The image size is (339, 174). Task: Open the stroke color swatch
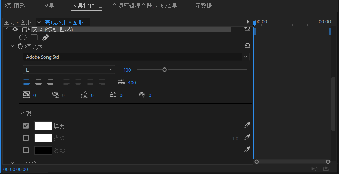click(x=43, y=138)
